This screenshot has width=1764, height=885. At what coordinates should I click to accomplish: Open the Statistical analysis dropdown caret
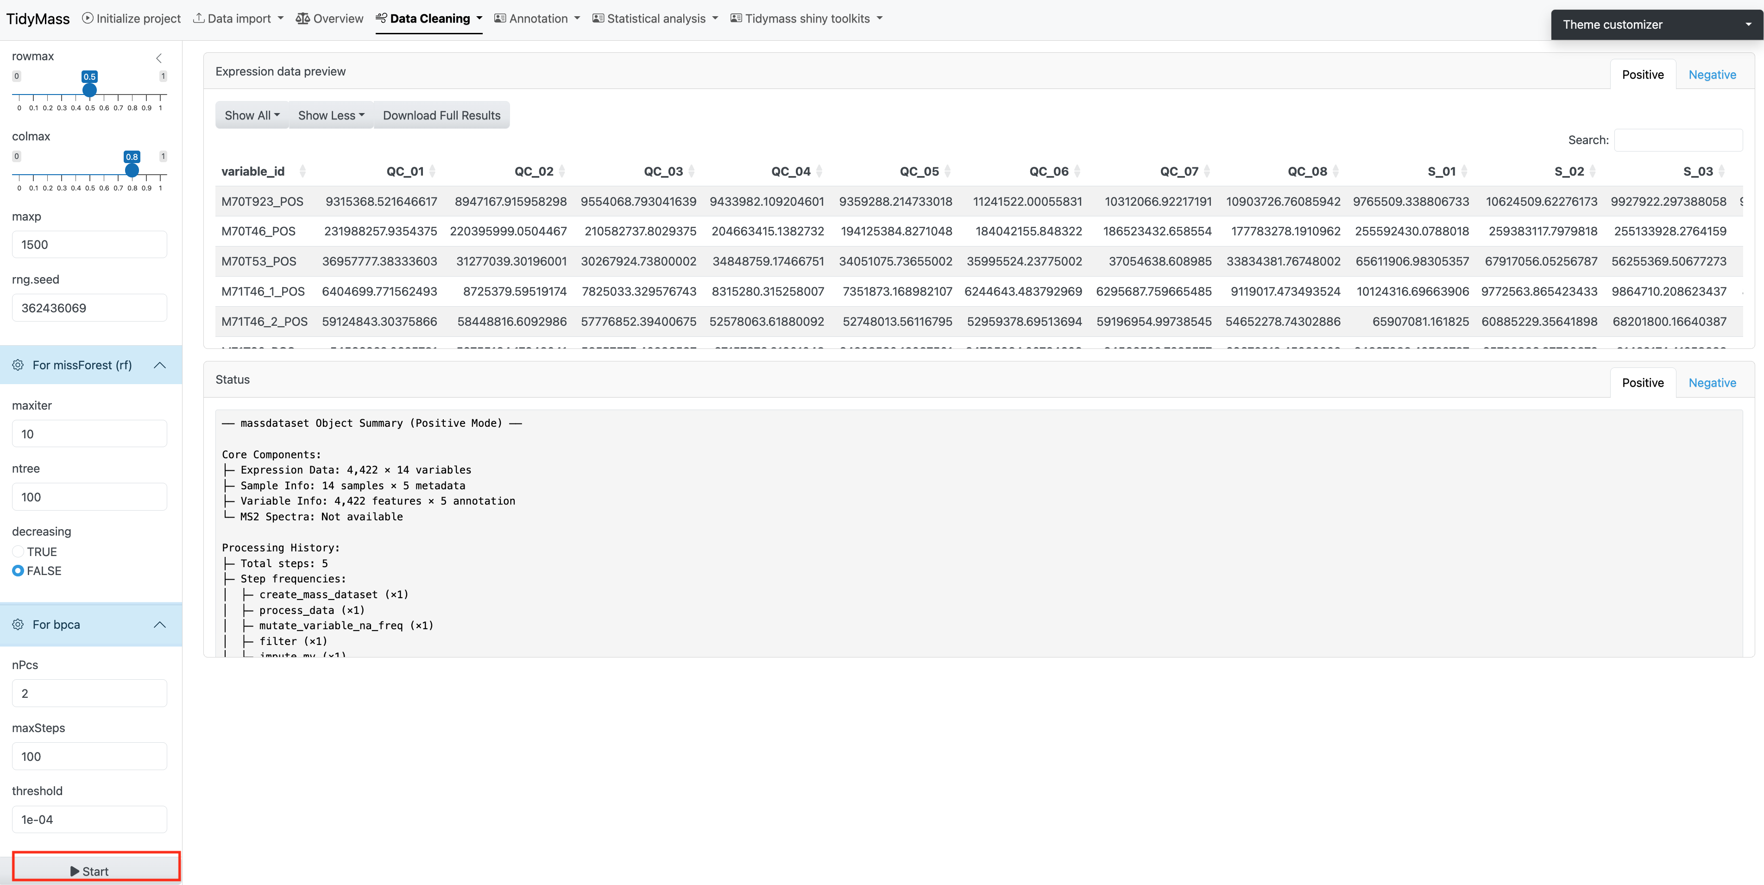click(x=715, y=19)
